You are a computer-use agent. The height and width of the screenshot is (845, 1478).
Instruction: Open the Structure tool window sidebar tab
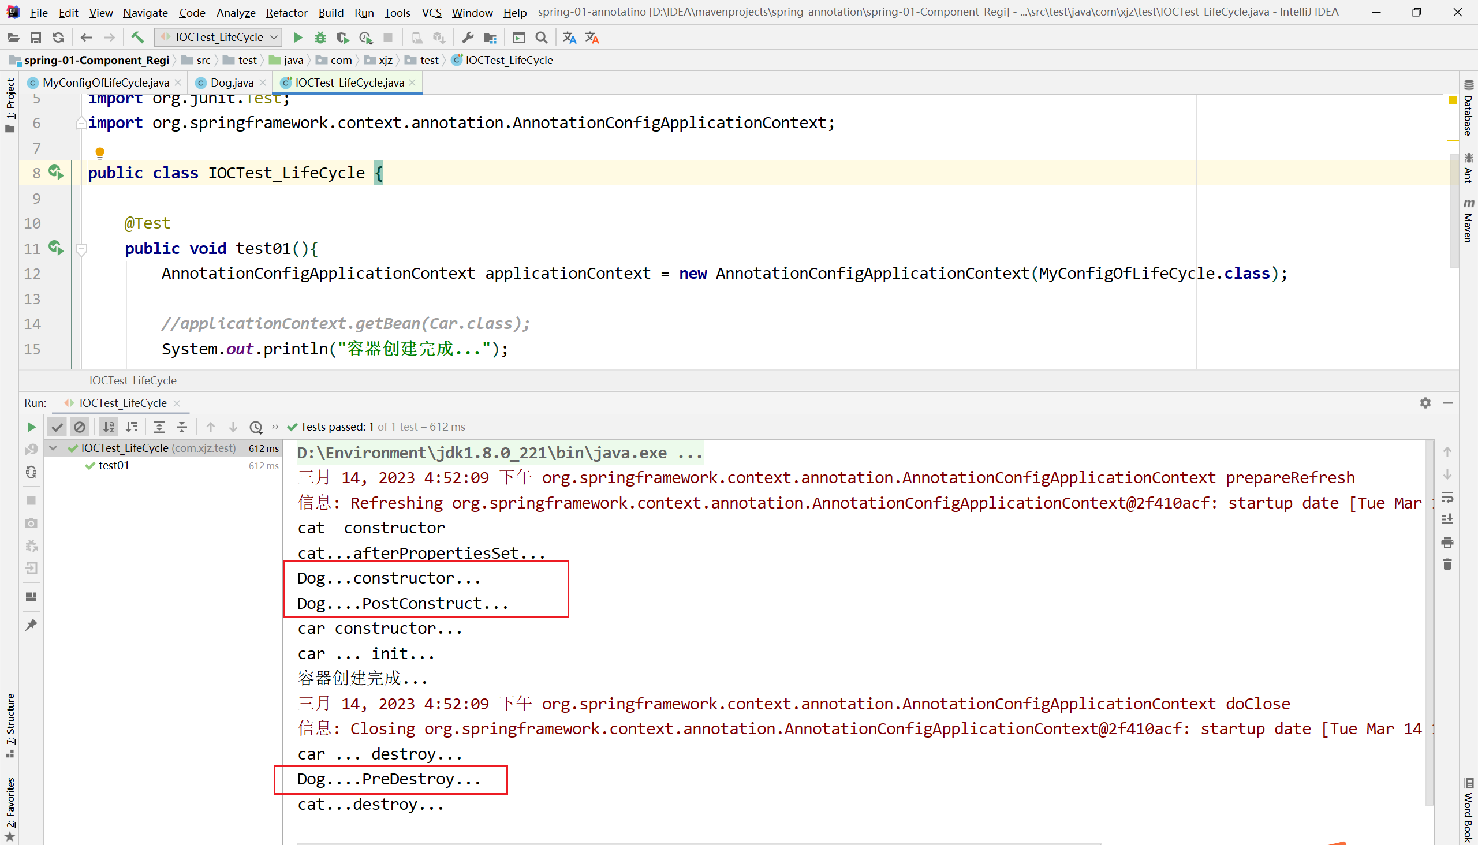point(10,726)
